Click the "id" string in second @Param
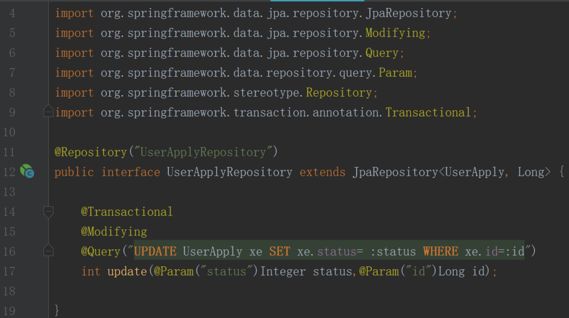Image resolution: width=569 pixels, height=318 pixels. pos(419,271)
